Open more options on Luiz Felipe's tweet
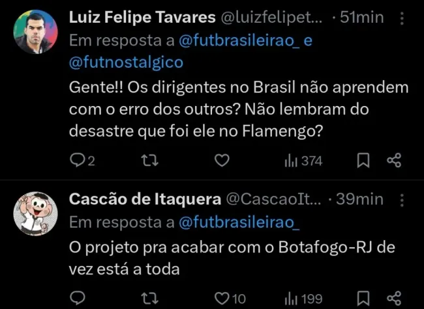This screenshot has height=309, width=424. [x=401, y=20]
